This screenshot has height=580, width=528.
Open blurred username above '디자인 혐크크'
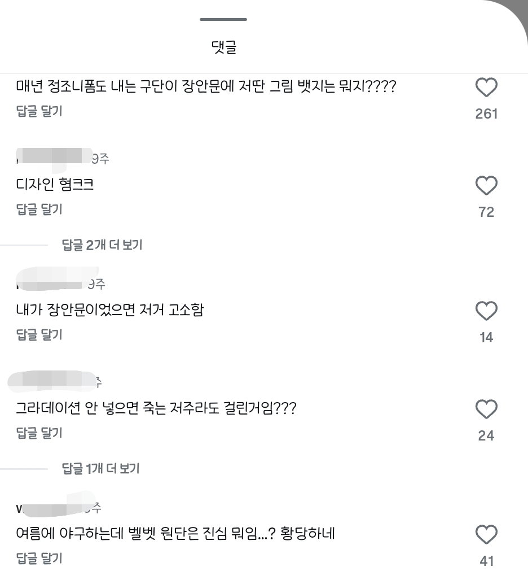53,158
